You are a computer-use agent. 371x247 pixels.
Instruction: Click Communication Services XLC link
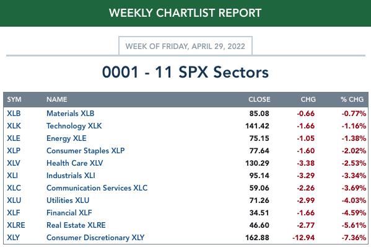point(97,188)
